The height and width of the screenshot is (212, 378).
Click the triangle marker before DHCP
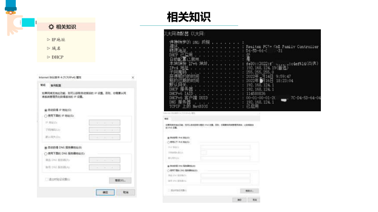pyautogui.click(x=48, y=57)
